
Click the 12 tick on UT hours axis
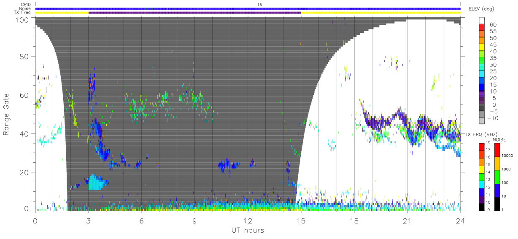[x=248, y=220]
